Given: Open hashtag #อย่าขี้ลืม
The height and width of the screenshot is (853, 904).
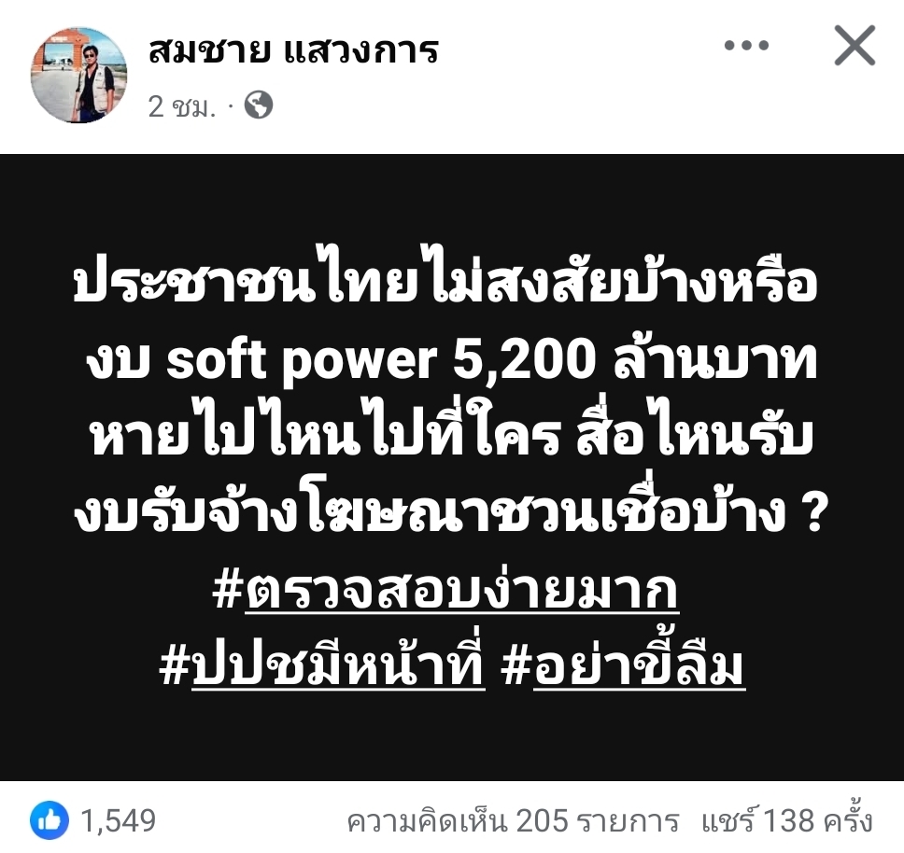Looking at the screenshot, I should coord(623,664).
